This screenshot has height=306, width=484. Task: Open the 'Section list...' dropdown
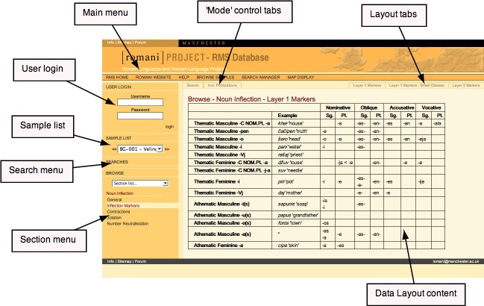(140, 184)
